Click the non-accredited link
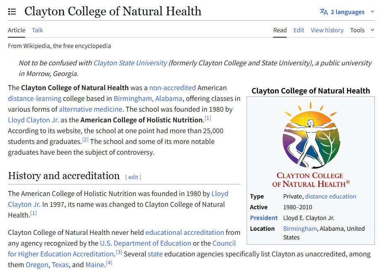 point(173,88)
